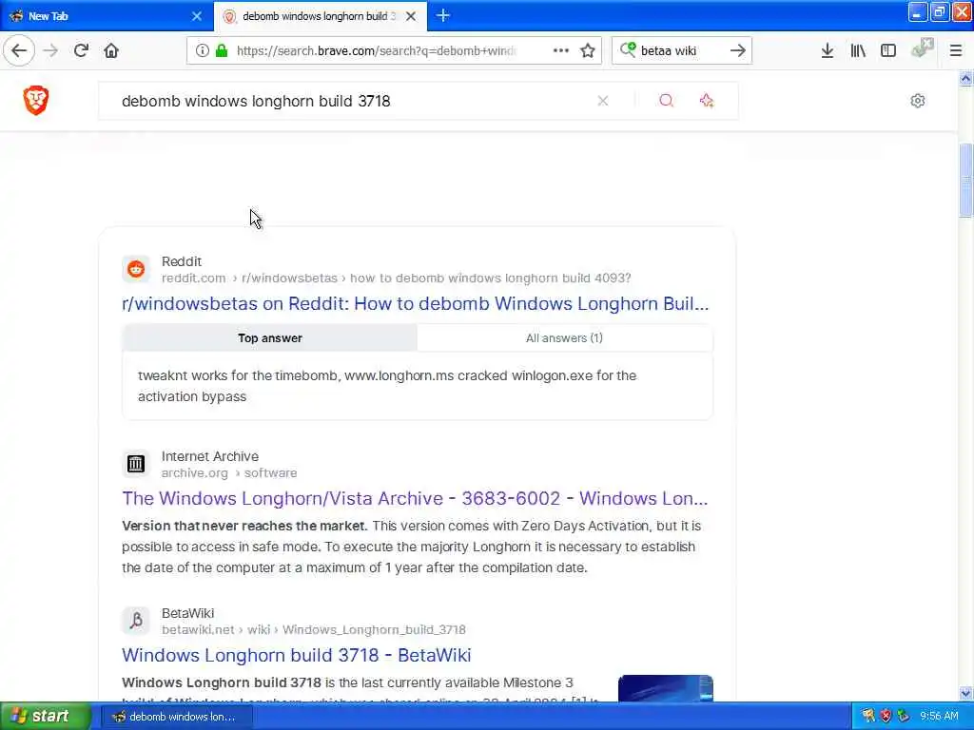
Task: Click the Reddit result favicon
Action: (136, 269)
